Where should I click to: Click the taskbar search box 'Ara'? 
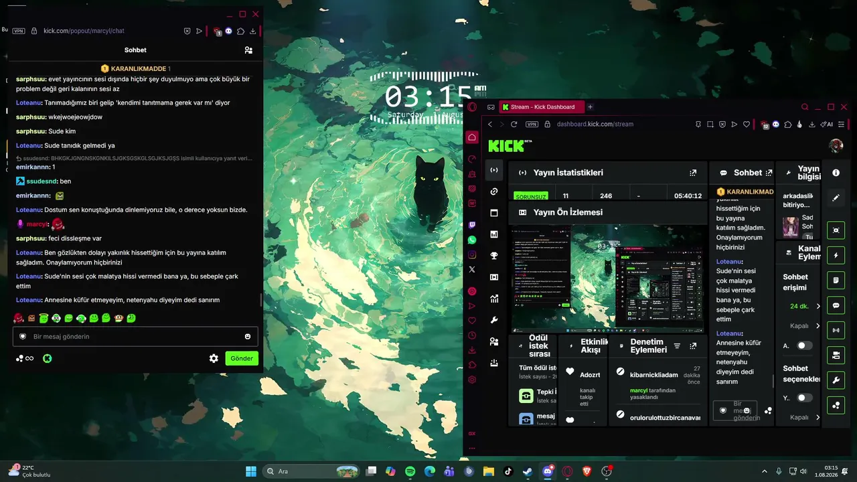pyautogui.click(x=311, y=471)
